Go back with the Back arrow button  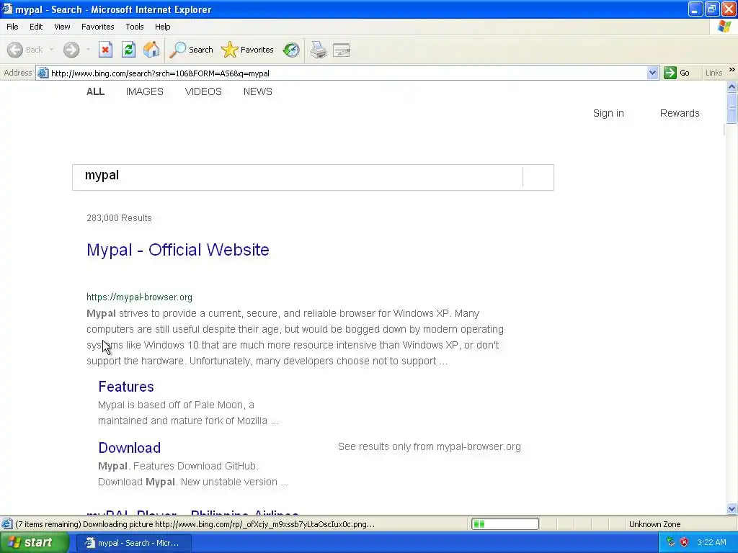click(25, 50)
